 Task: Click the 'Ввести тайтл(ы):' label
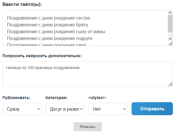click(22, 5)
